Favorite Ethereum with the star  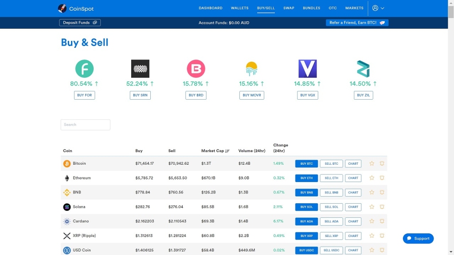pos(372,178)
